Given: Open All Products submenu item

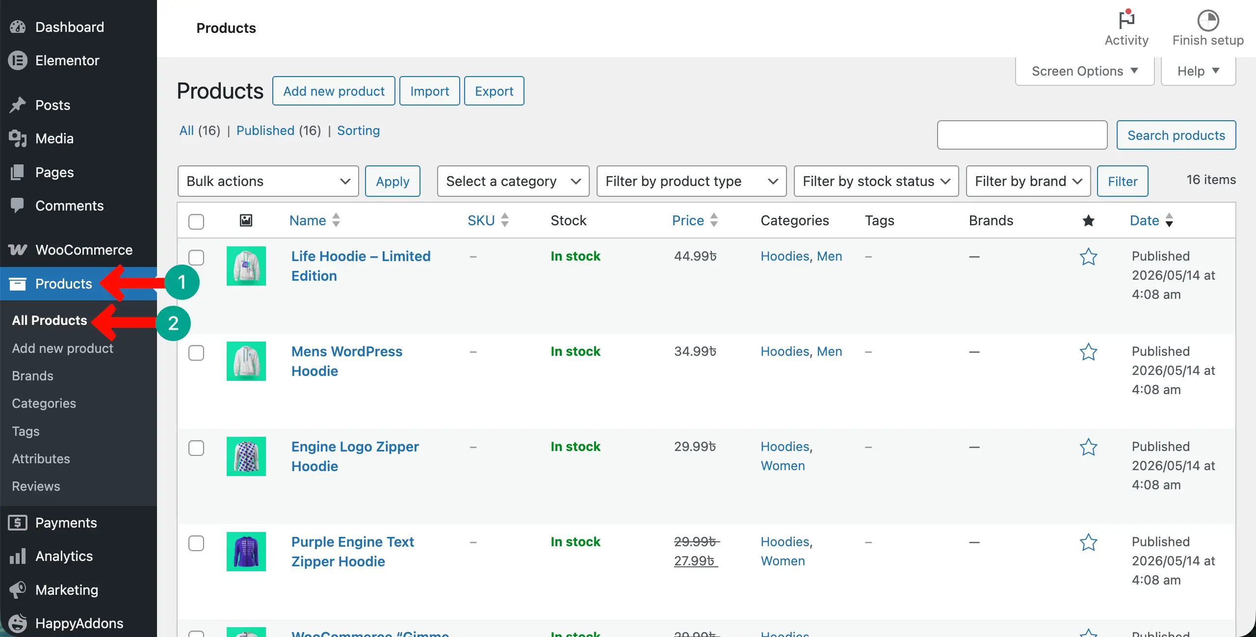Looking at the screenshot, I should [x=50, y=320].
